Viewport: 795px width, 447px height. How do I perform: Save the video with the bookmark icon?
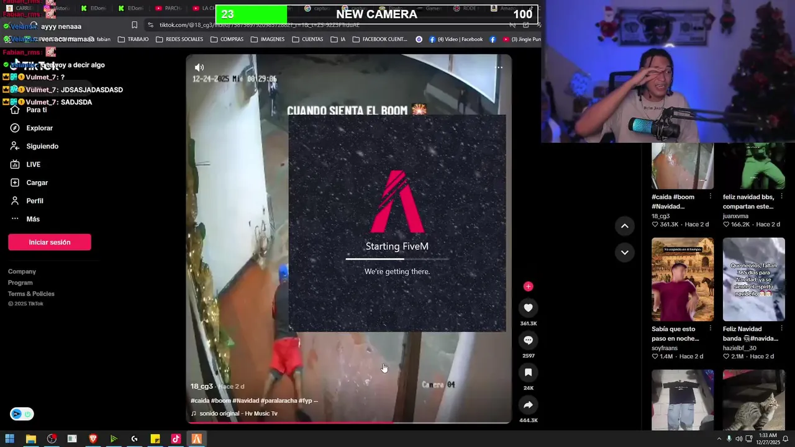[528, 372]
